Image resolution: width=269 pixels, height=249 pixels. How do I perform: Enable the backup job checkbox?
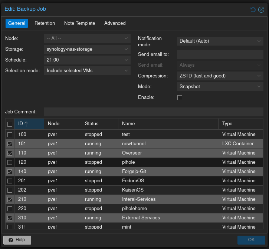[180, 97]
